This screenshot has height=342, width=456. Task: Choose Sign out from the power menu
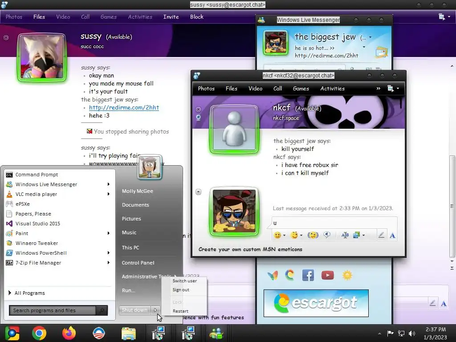(x=181, y=289)
